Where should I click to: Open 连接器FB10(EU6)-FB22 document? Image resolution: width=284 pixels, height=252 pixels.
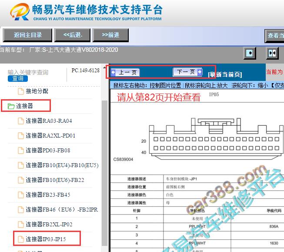click(x=55, y=180)
